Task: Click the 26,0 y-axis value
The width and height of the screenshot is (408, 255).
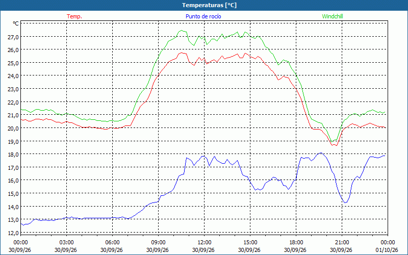Action: pos(13,50)
